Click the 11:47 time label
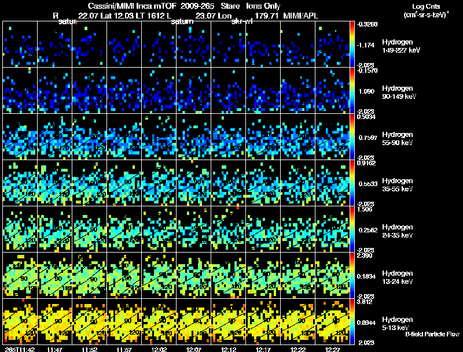 click(x=54, y=349)
